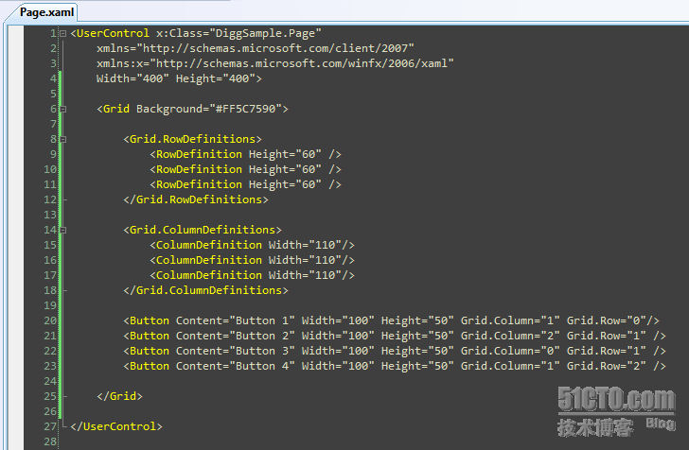This screenshot has width=689, height=450.
Task: Collapse the Grid.RowDefinitions block
Action: point(62,139)
